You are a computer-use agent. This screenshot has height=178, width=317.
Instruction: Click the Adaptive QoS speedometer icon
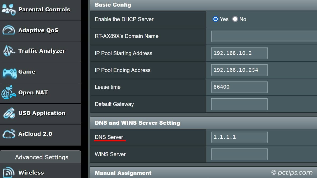[9, 30]
